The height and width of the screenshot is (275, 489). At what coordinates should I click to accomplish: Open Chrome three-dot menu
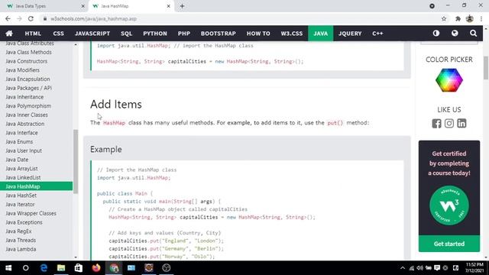point(481,18)
